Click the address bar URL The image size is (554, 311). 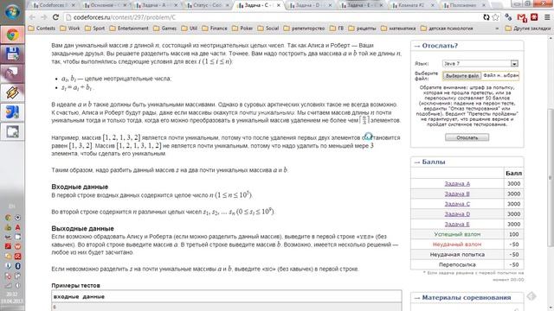(125, 17)
